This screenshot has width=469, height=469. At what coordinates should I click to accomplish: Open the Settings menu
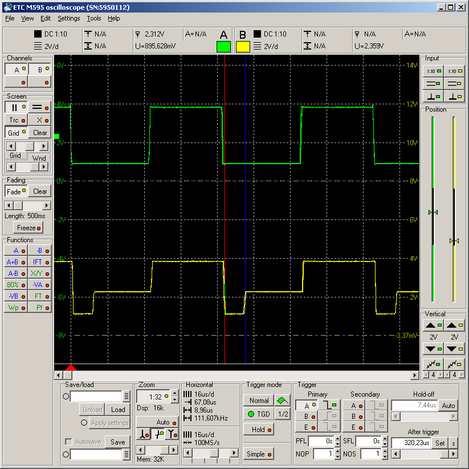[x=68, y=18]
